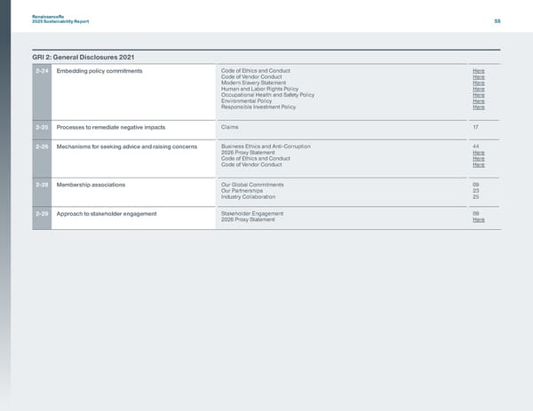Viewport: 533px width, 411px height.
Task: Open the Here link for Responsible Investment Policy
Action: point(478,107)
